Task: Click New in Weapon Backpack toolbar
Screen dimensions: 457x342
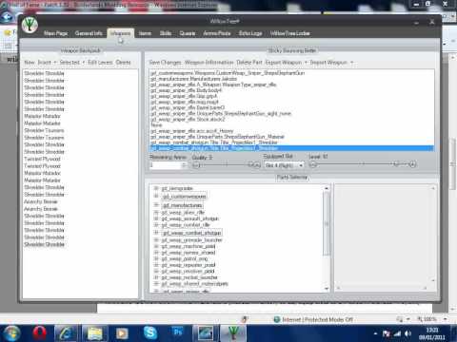Action: 30,63
